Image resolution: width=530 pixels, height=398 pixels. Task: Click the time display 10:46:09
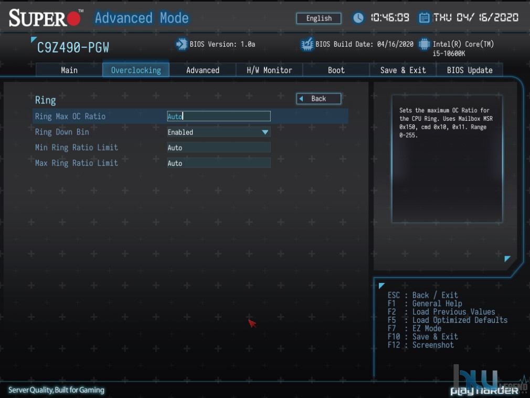pyautogui.click(x=390, y=17)
